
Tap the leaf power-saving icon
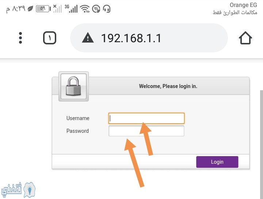[x=30, y=9]
